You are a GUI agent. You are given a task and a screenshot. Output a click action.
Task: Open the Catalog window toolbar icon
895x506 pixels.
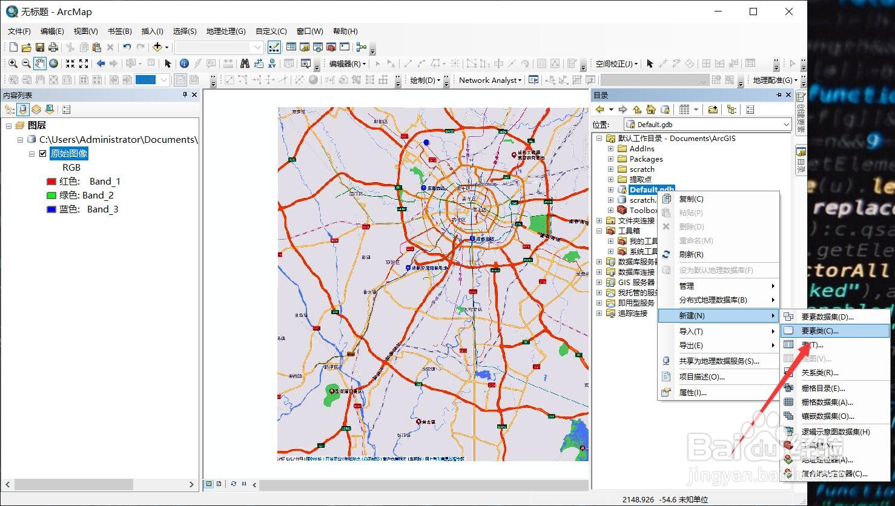(x=305, y=47)
